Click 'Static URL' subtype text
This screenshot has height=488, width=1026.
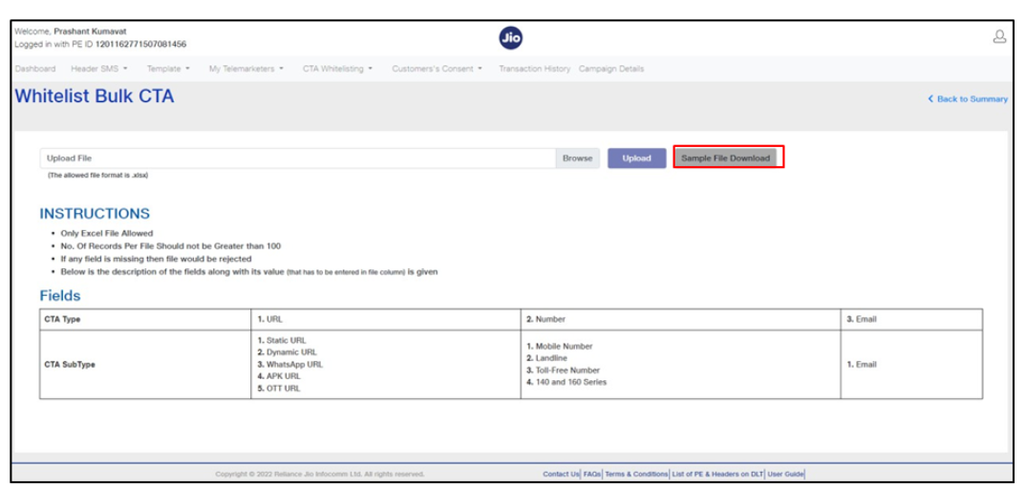pos(286,340)
